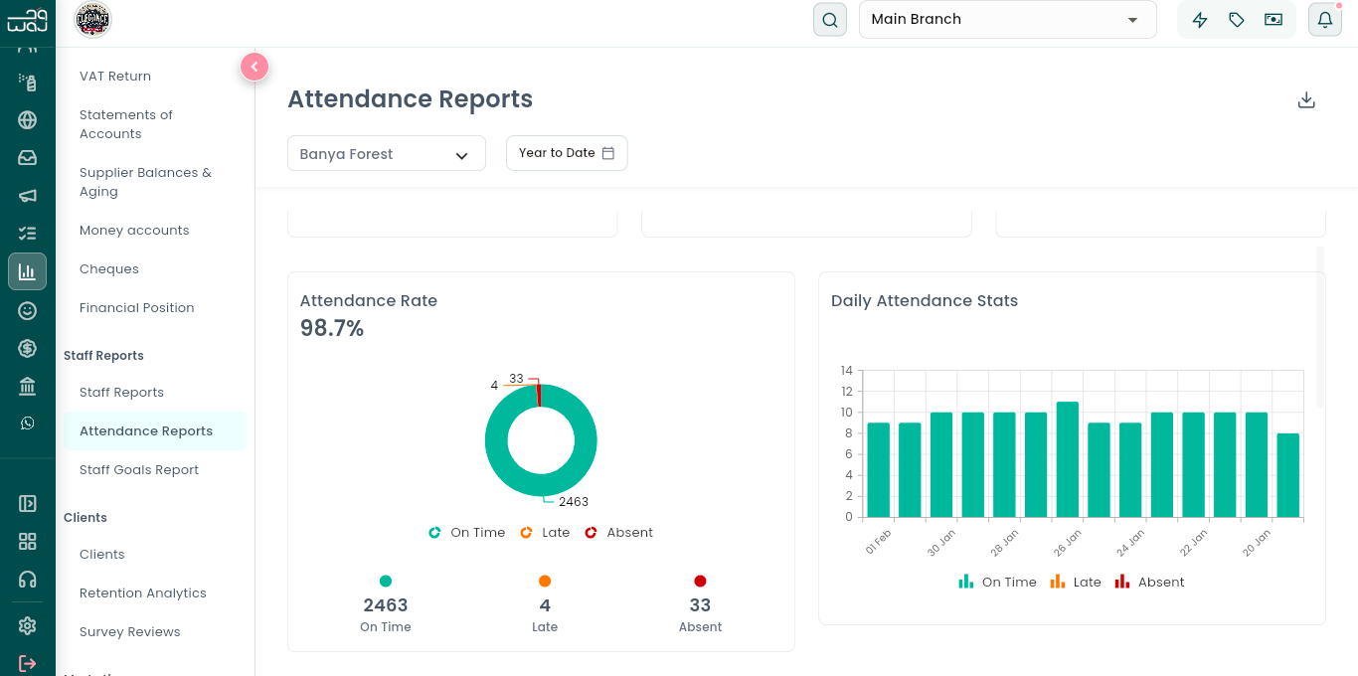Open the Main Branch dropdown
The image size is (1358, 676).
pyautogui.click(x=1008, y=20)
